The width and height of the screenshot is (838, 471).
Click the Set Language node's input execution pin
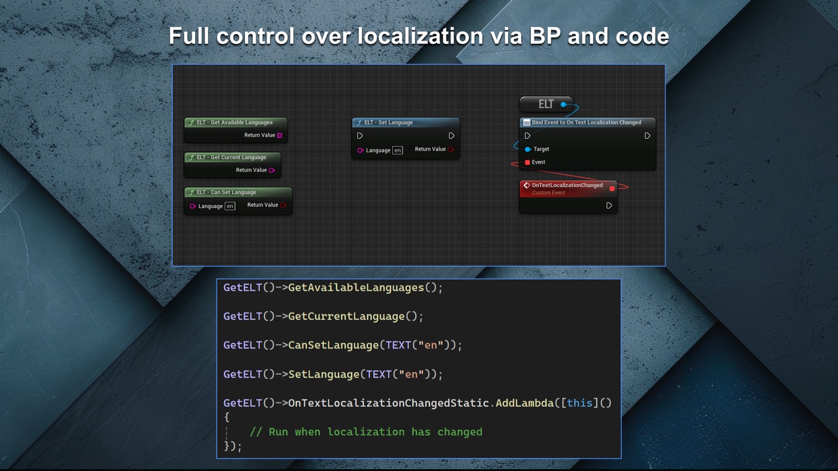(359, 136)
